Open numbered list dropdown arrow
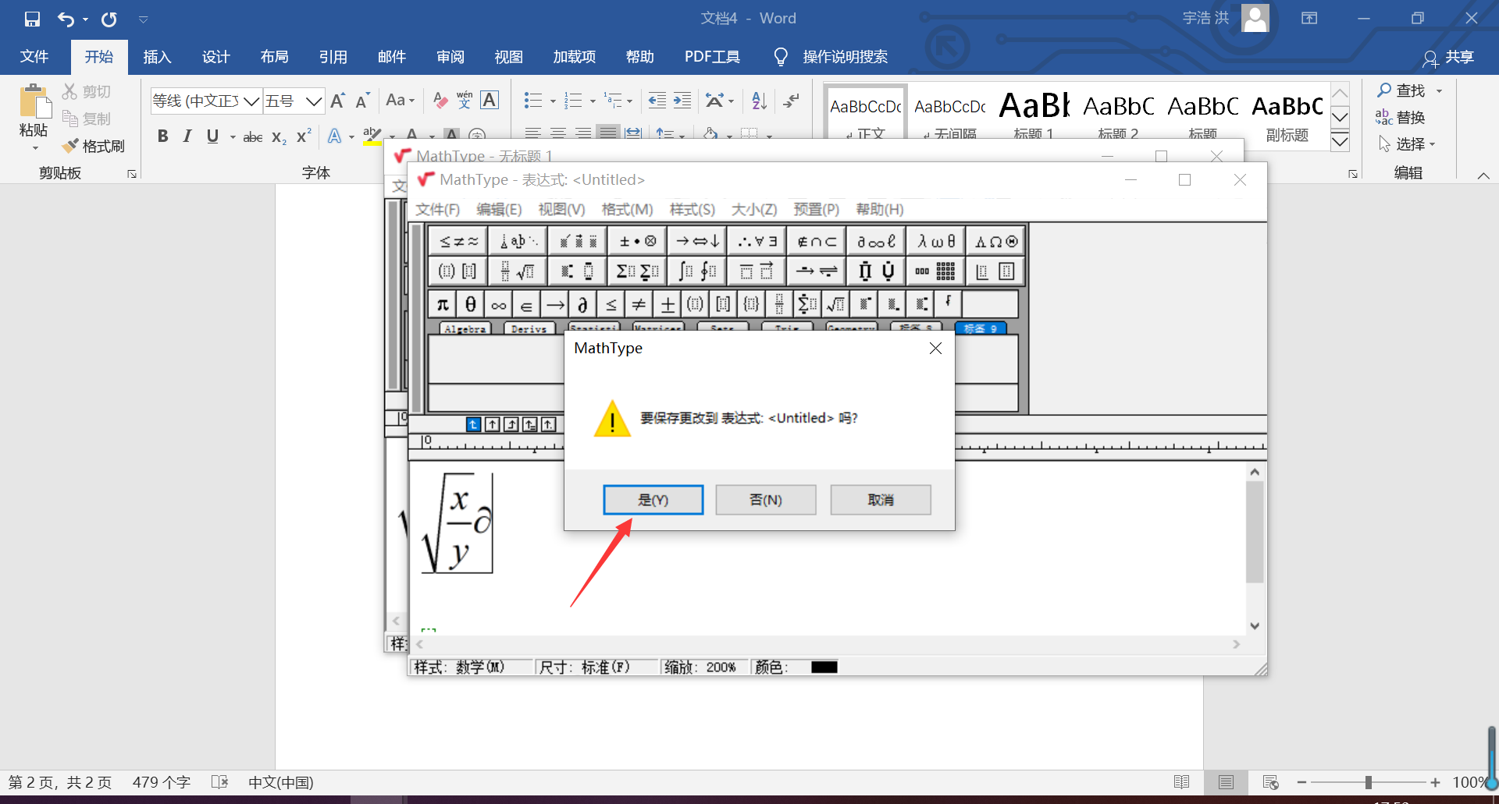The height and width of the screenshot is (804, 1499). click(x=593, y=101)
